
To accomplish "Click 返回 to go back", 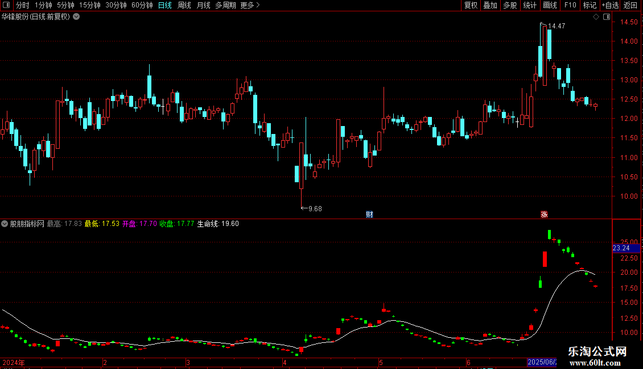I will [630, 5].
